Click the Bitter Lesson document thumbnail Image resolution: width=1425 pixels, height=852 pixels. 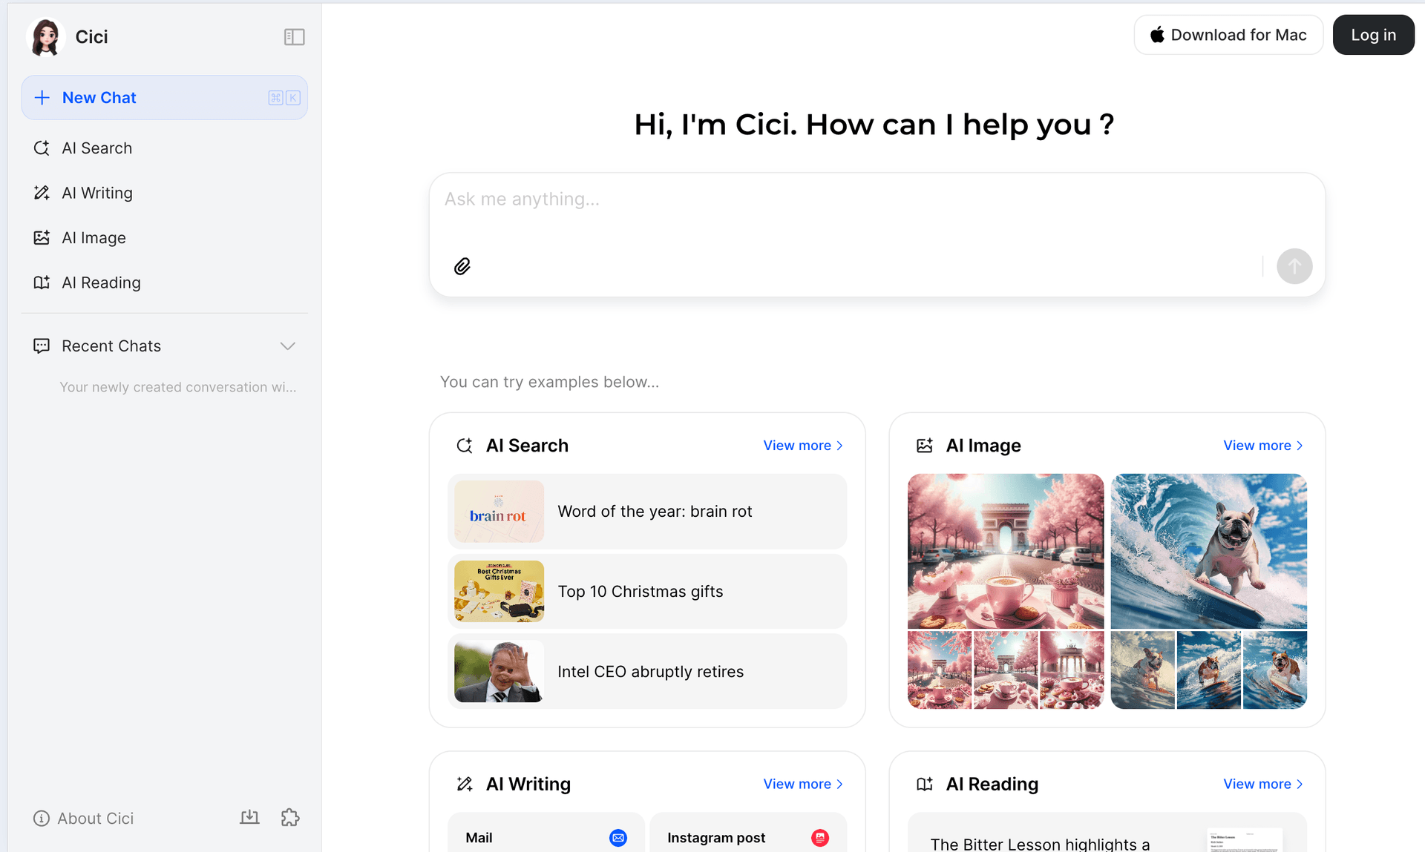1245,840
